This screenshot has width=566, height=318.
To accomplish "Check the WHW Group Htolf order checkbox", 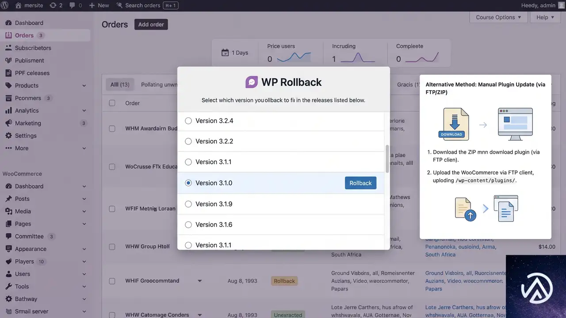I will [112, 246].
